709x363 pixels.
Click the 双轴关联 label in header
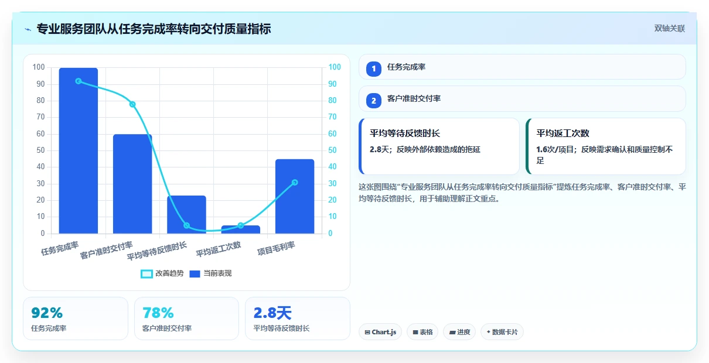[x=670, y=29]
